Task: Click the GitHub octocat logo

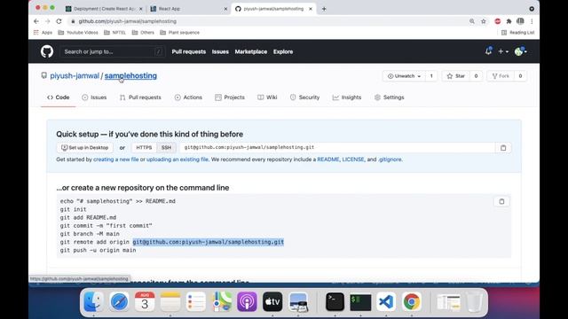Action: 47,51
